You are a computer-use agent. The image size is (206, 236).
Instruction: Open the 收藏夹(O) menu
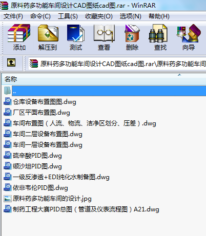tap(99, 16)
